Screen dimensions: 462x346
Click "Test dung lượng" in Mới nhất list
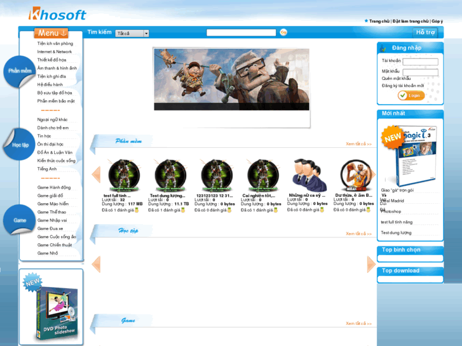396,232
